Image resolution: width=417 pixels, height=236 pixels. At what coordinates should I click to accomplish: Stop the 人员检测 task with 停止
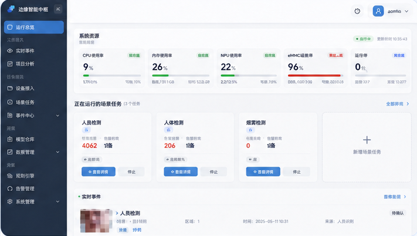[x=131, y=172]
